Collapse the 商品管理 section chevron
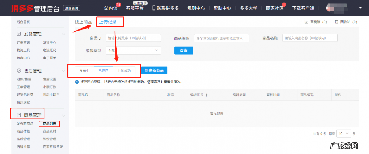Image resolution: width=369 pixels, height=154 pixels. [63, 115]
